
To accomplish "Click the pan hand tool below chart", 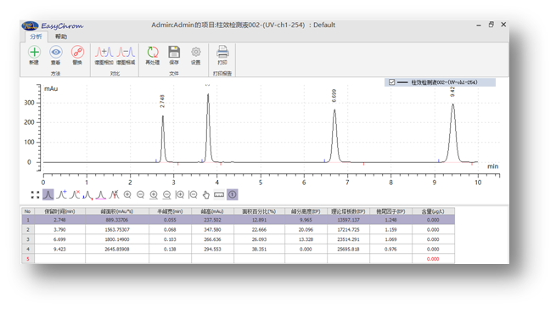I will (x=206, y=194).
